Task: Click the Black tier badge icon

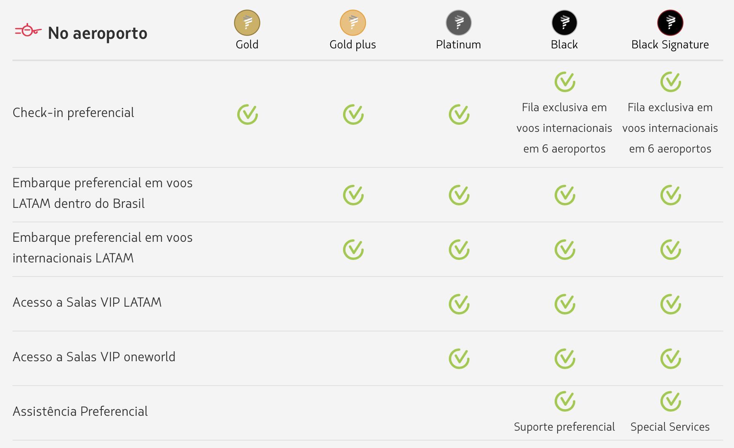Action: pyautogui.click(x=565, y=23)
